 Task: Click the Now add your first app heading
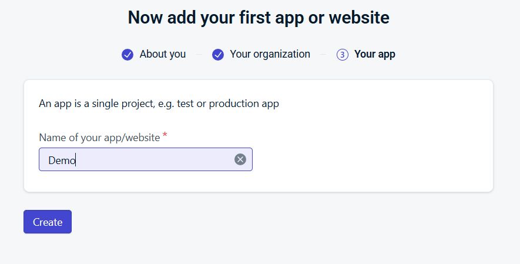(x=259, y=18)
